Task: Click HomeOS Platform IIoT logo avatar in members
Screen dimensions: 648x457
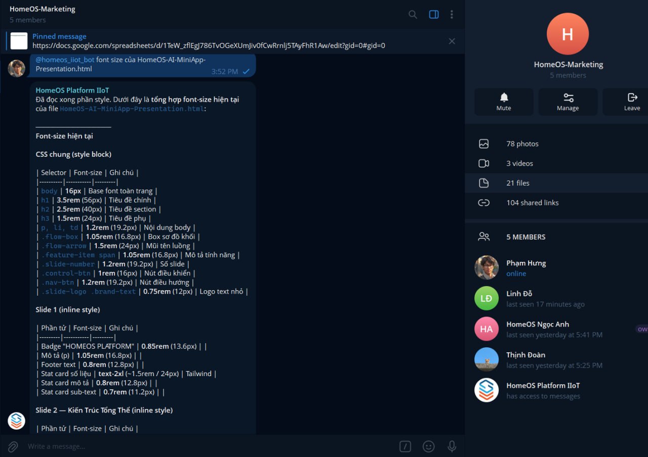Action: tap(487, 390)
